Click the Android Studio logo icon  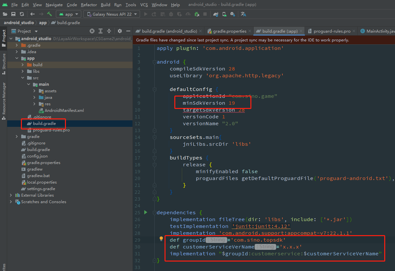[5, 5]
